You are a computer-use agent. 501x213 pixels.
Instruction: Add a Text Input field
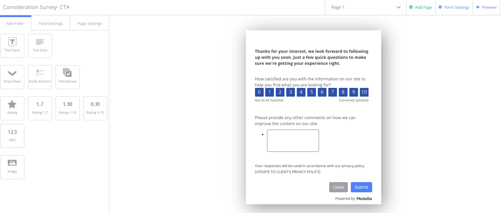[12, 46]
